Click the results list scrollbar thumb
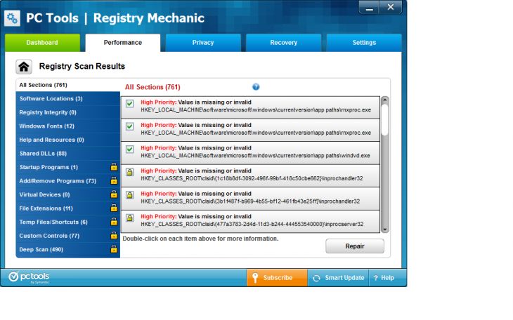Viewport: 513px width, 320px height. [x=385, y=119]
